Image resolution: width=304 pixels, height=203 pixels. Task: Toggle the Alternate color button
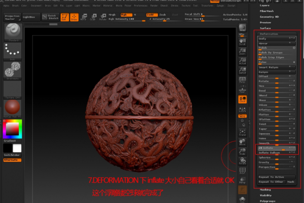point(12,160)
